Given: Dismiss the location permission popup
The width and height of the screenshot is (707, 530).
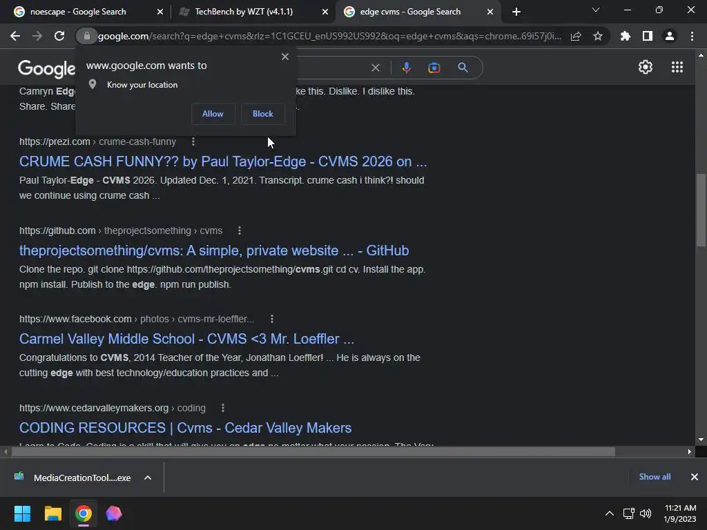Looking at the screenshot, I should point(285,57).
